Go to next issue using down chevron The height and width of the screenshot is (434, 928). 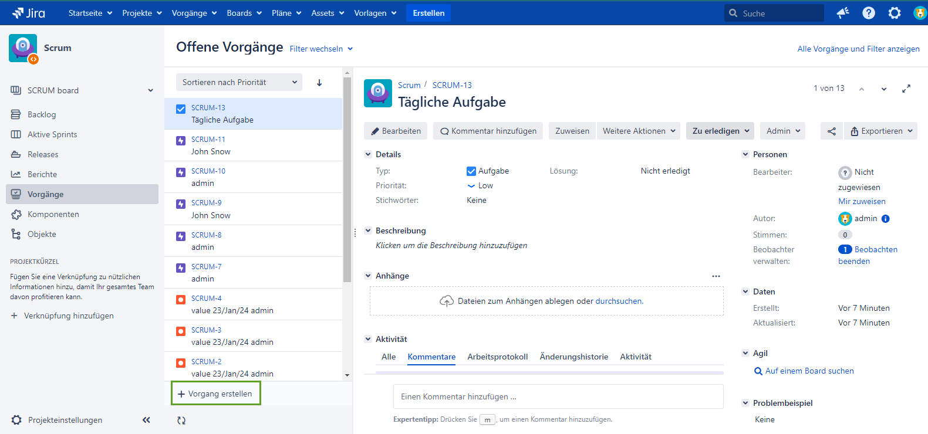tap(883, 89)
